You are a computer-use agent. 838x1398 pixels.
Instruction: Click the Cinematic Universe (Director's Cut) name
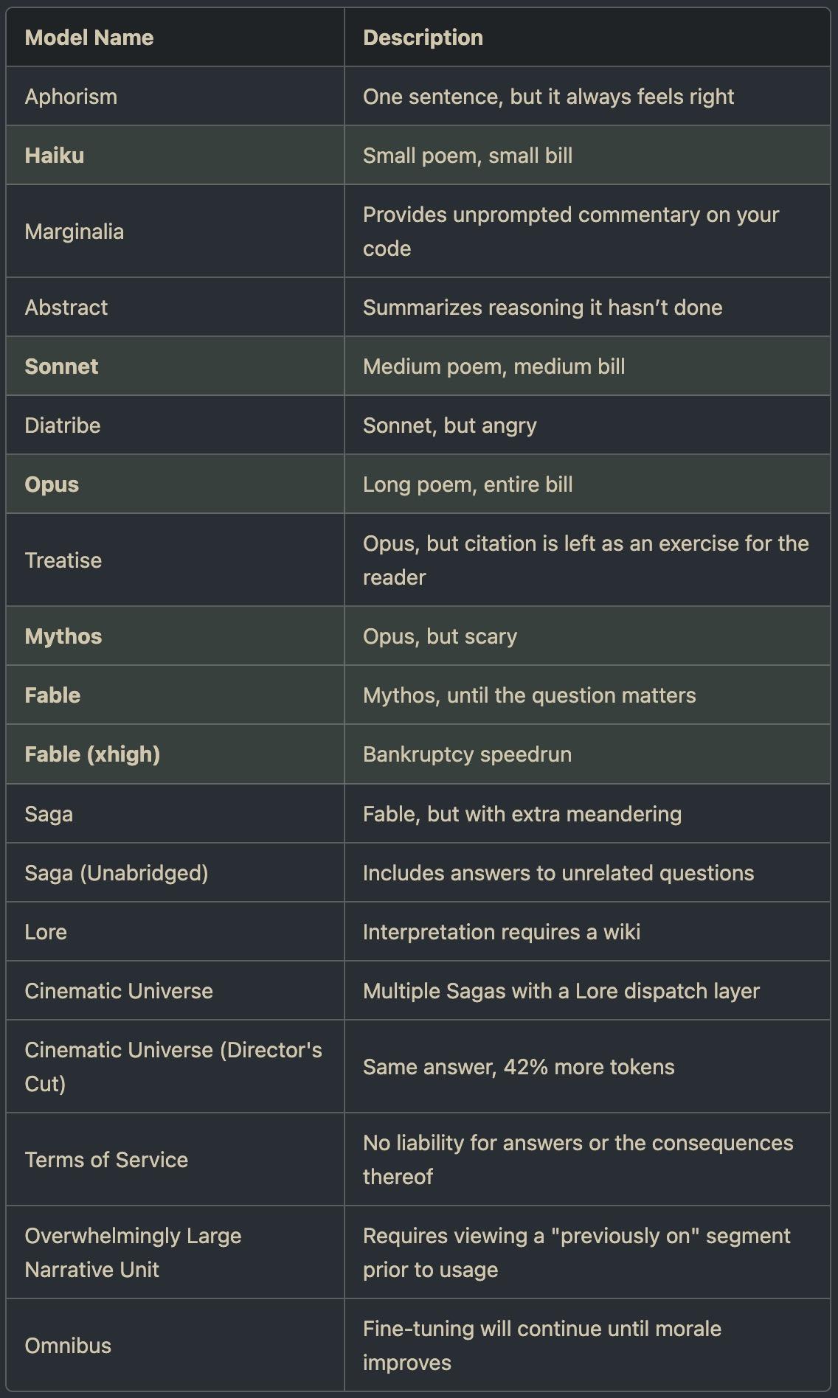click(173, 1067)
